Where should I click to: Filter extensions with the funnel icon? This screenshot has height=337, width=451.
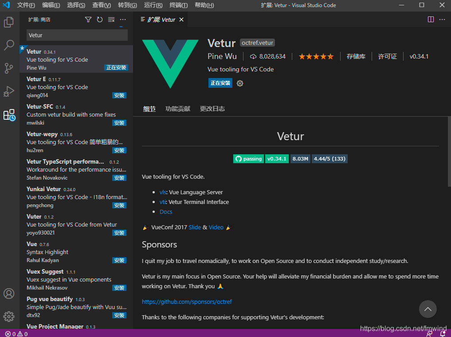coord(88,20)
